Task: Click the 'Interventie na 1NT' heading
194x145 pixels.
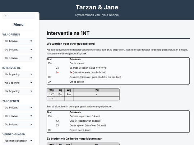Action: coord(68,33)
